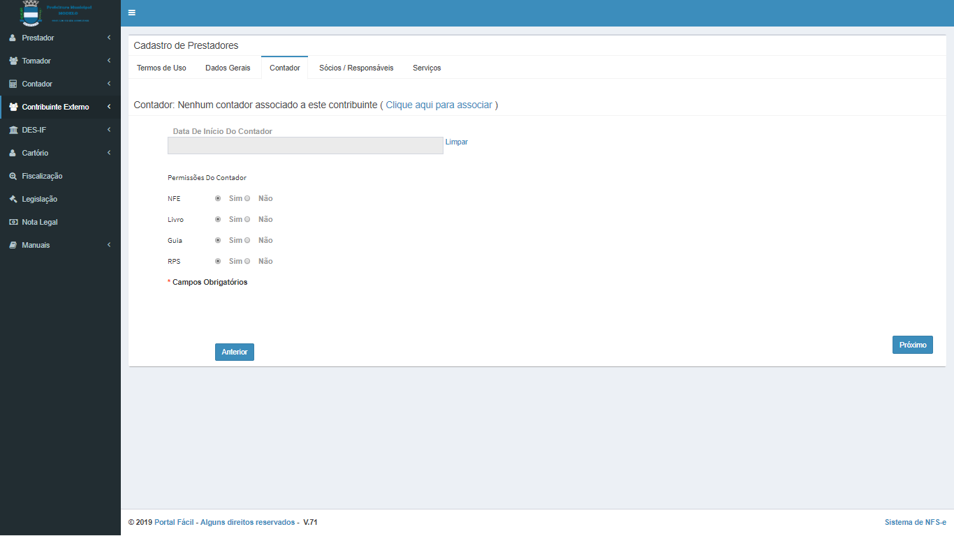This screenshot has width=954, height=536.
Task: Select Sim radio button for RPS permission
Action: tap(218, 261)
